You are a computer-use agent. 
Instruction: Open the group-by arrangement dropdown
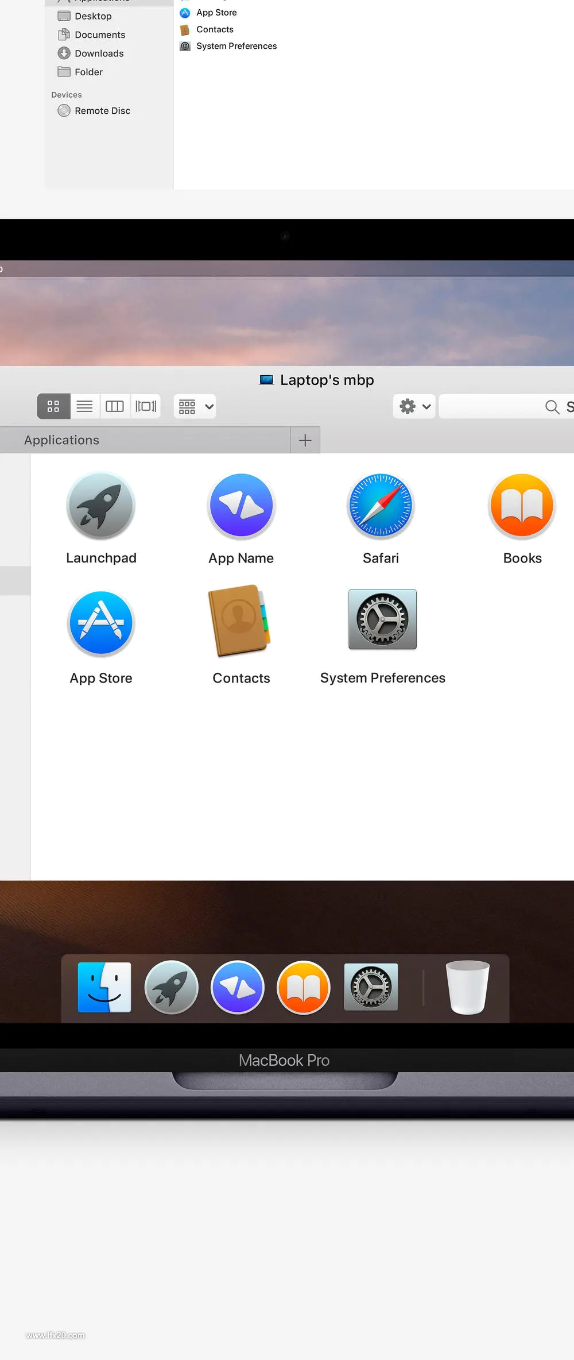pos(195,406)
